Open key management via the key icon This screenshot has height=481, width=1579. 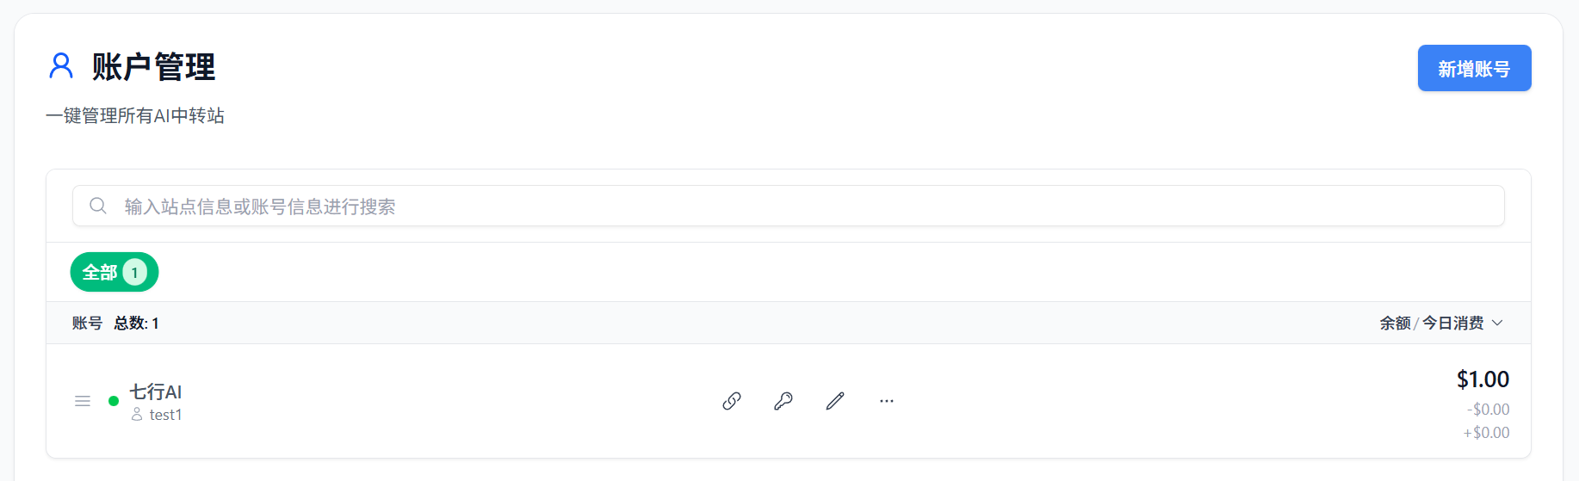783,401
